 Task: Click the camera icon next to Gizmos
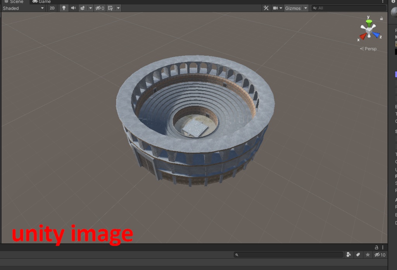275,8
